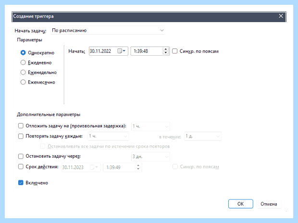Open the repeat interval 1 ч. dropdown
Image resolution: width=298 pixels, height=223 pixels.
click(108, 136)
